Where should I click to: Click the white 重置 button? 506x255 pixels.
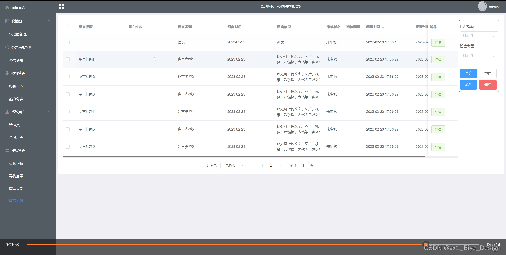coord(488,73)
